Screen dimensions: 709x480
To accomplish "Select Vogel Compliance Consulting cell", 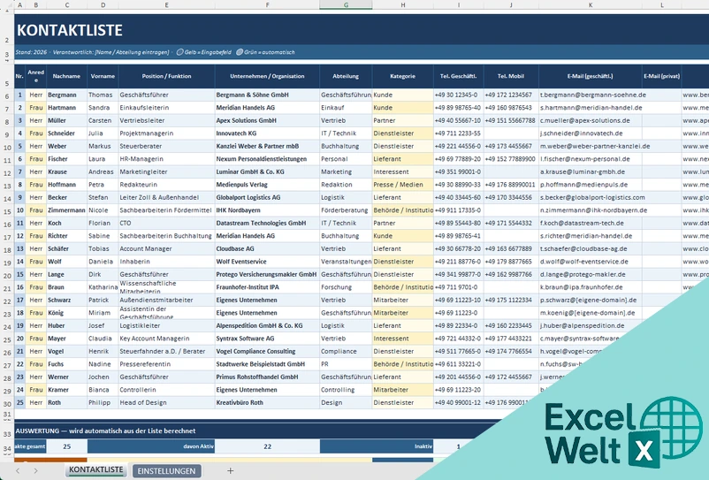I will pos(267,351).
